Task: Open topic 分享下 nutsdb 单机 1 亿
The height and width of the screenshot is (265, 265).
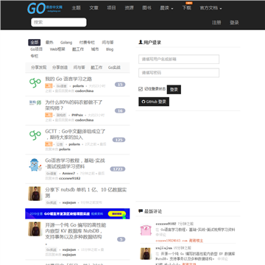Action: click(86, 193)
